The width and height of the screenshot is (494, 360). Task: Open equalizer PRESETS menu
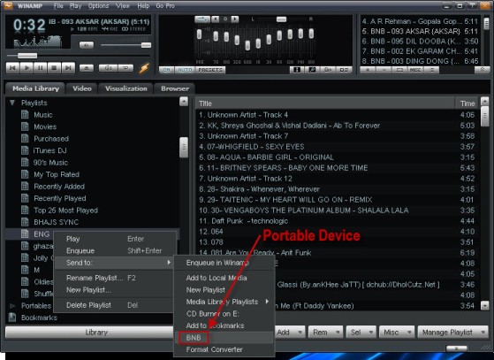click(210, 70)
